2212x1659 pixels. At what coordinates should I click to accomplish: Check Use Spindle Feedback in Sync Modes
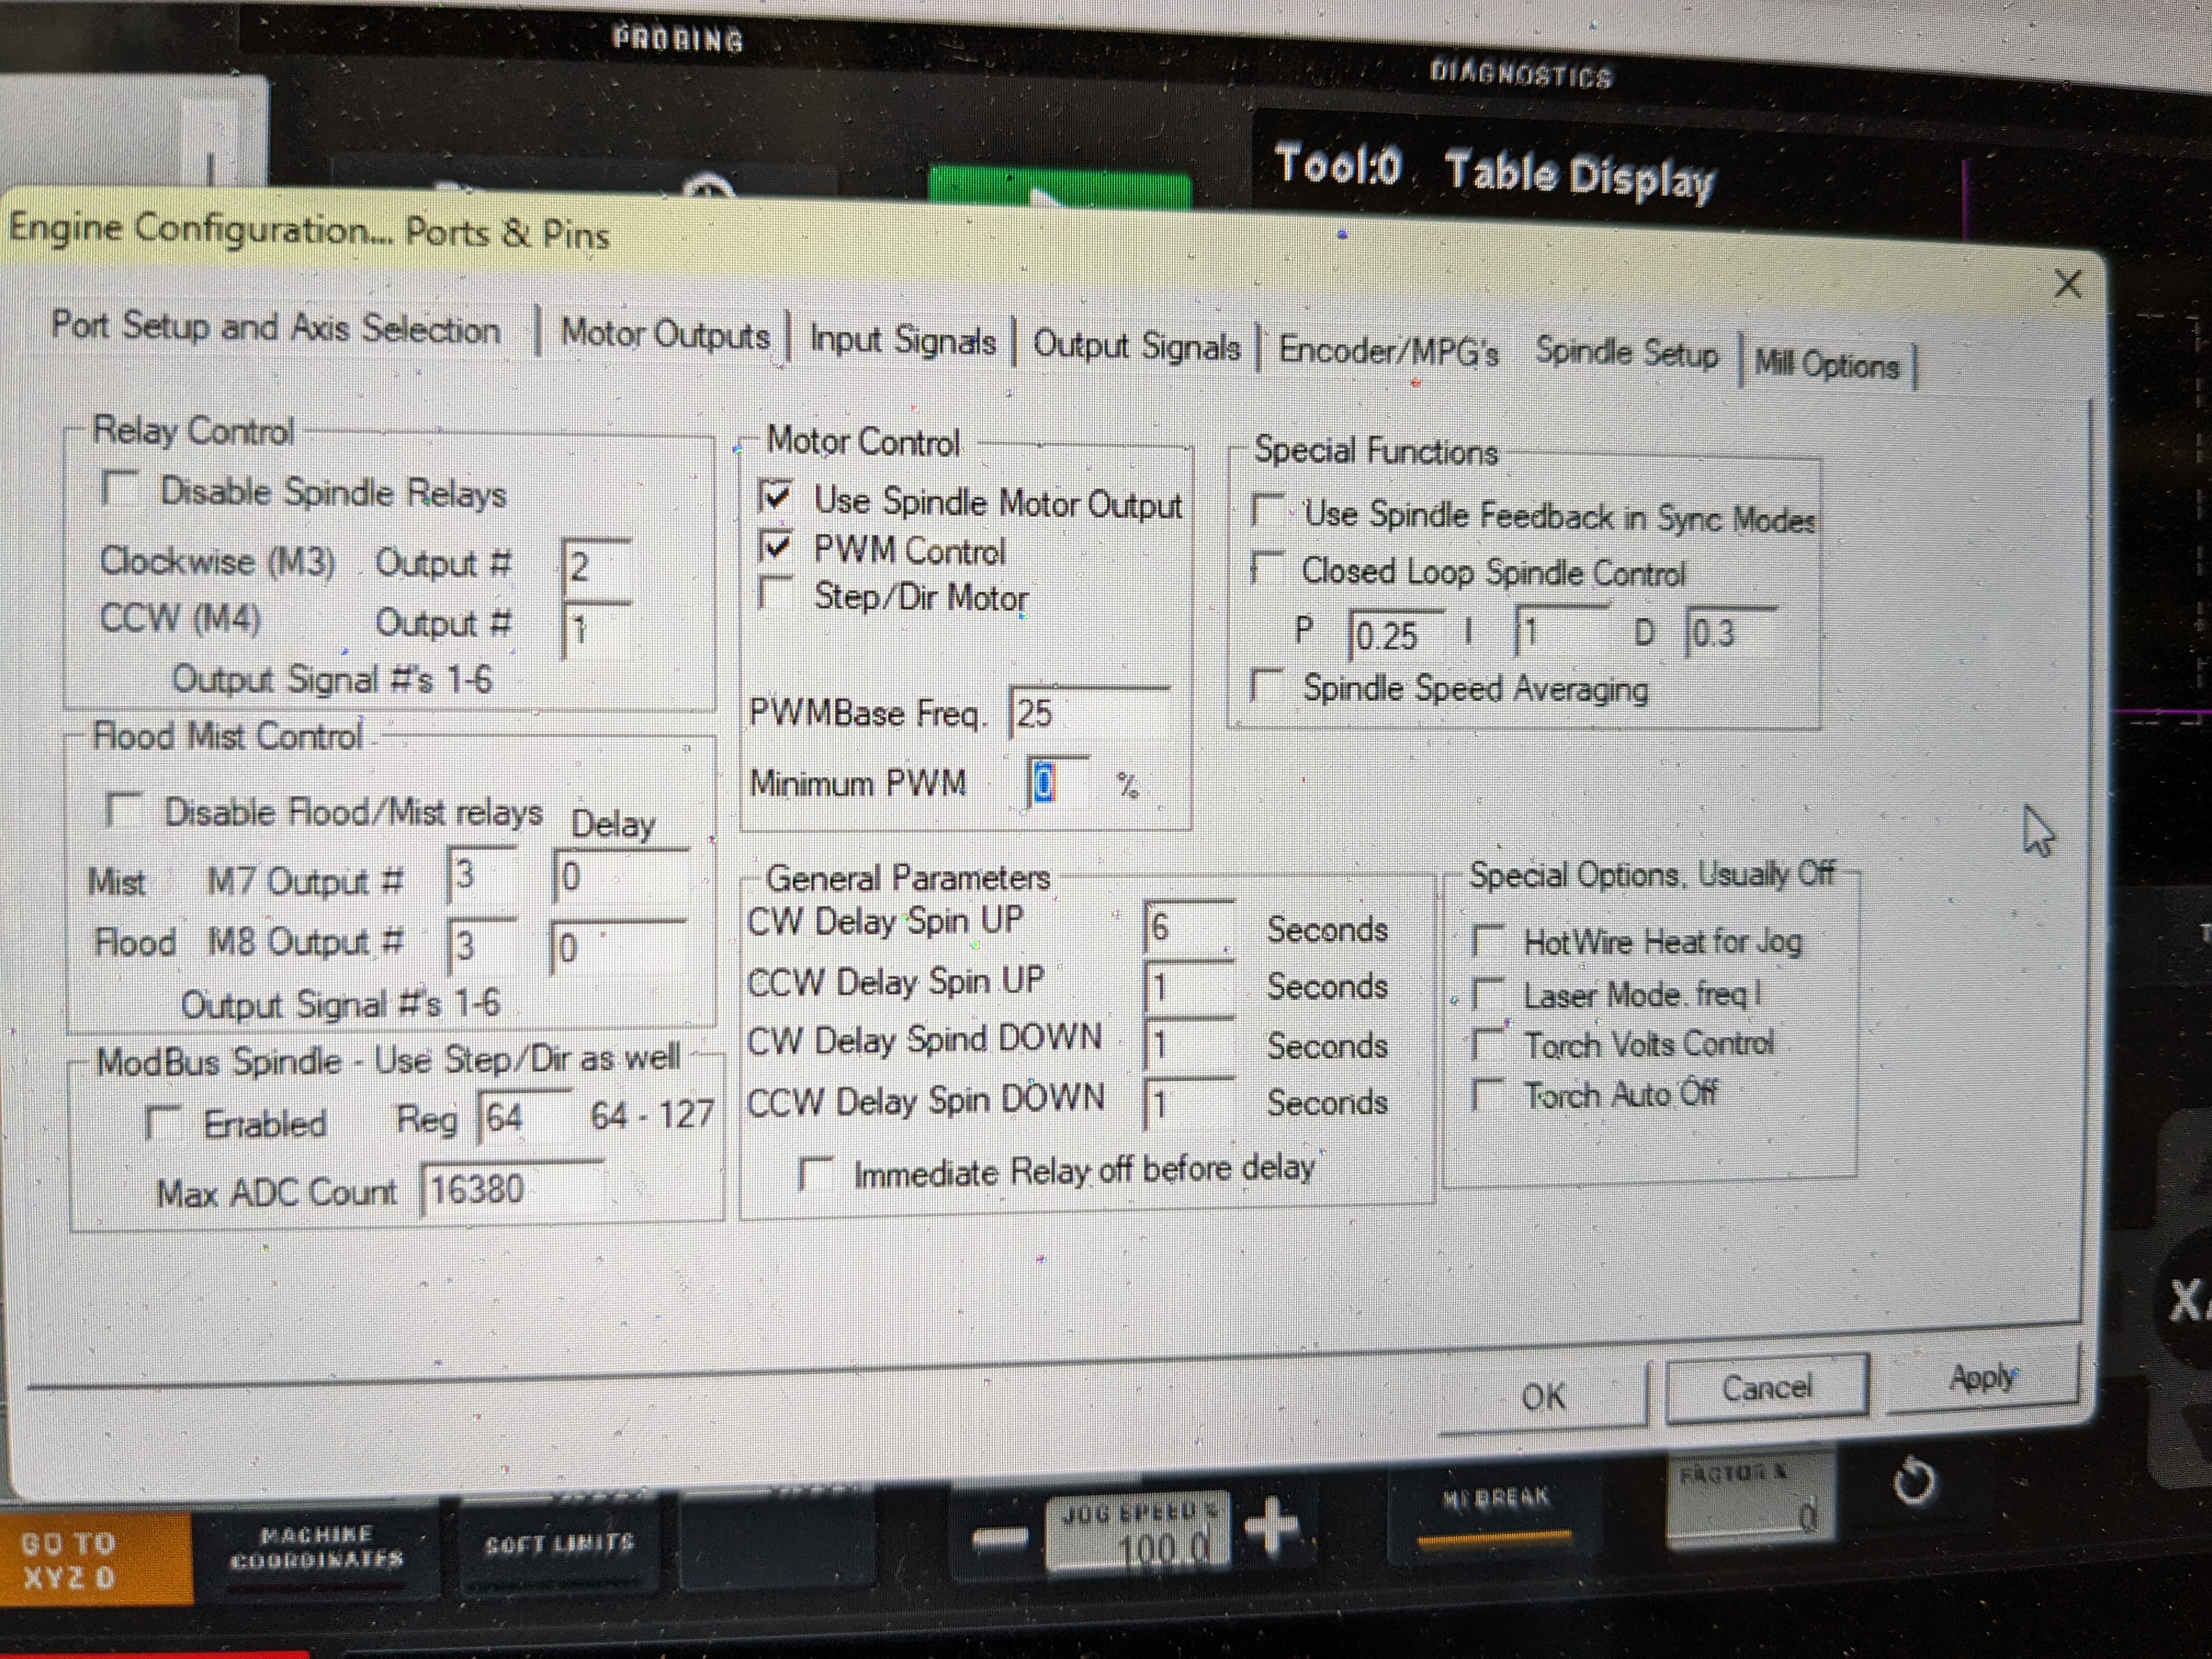[1268, 510]
